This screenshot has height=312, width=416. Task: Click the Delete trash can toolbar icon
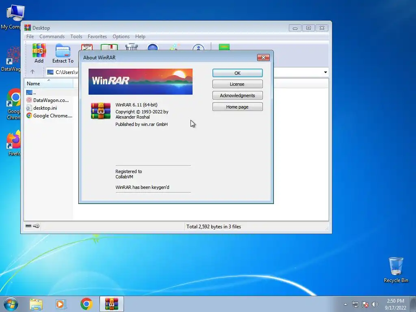point(132,47)
